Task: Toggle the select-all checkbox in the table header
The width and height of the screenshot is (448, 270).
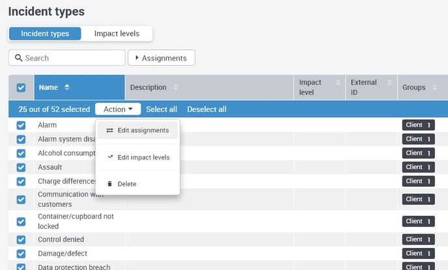Action: tap(21, 87)
